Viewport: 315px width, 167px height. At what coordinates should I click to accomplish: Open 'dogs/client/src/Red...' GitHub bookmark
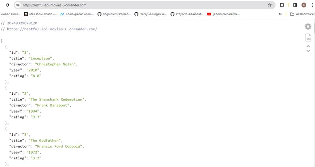pyautogui.click(x=114, y=14)
